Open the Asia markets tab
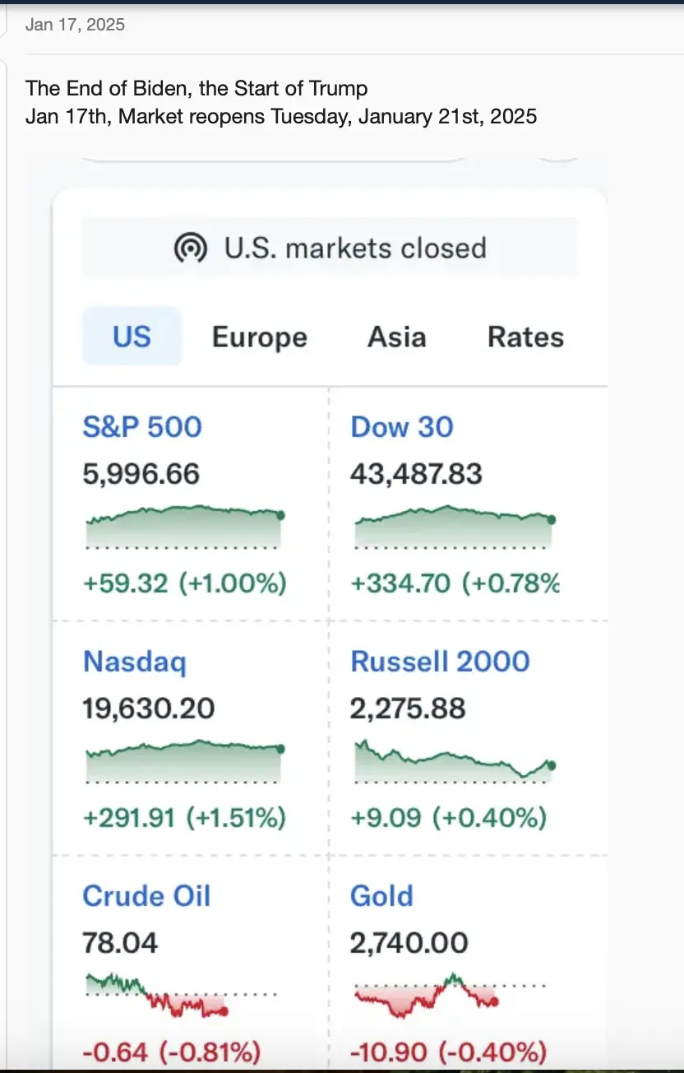684x1073 pixels. pos(397,337)
